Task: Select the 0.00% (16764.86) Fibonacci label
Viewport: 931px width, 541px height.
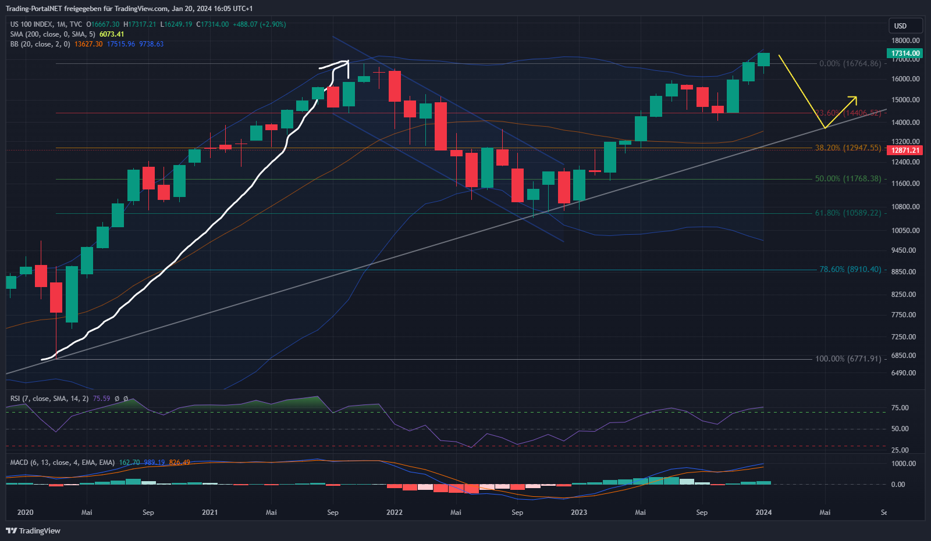Action: [850, 64]
